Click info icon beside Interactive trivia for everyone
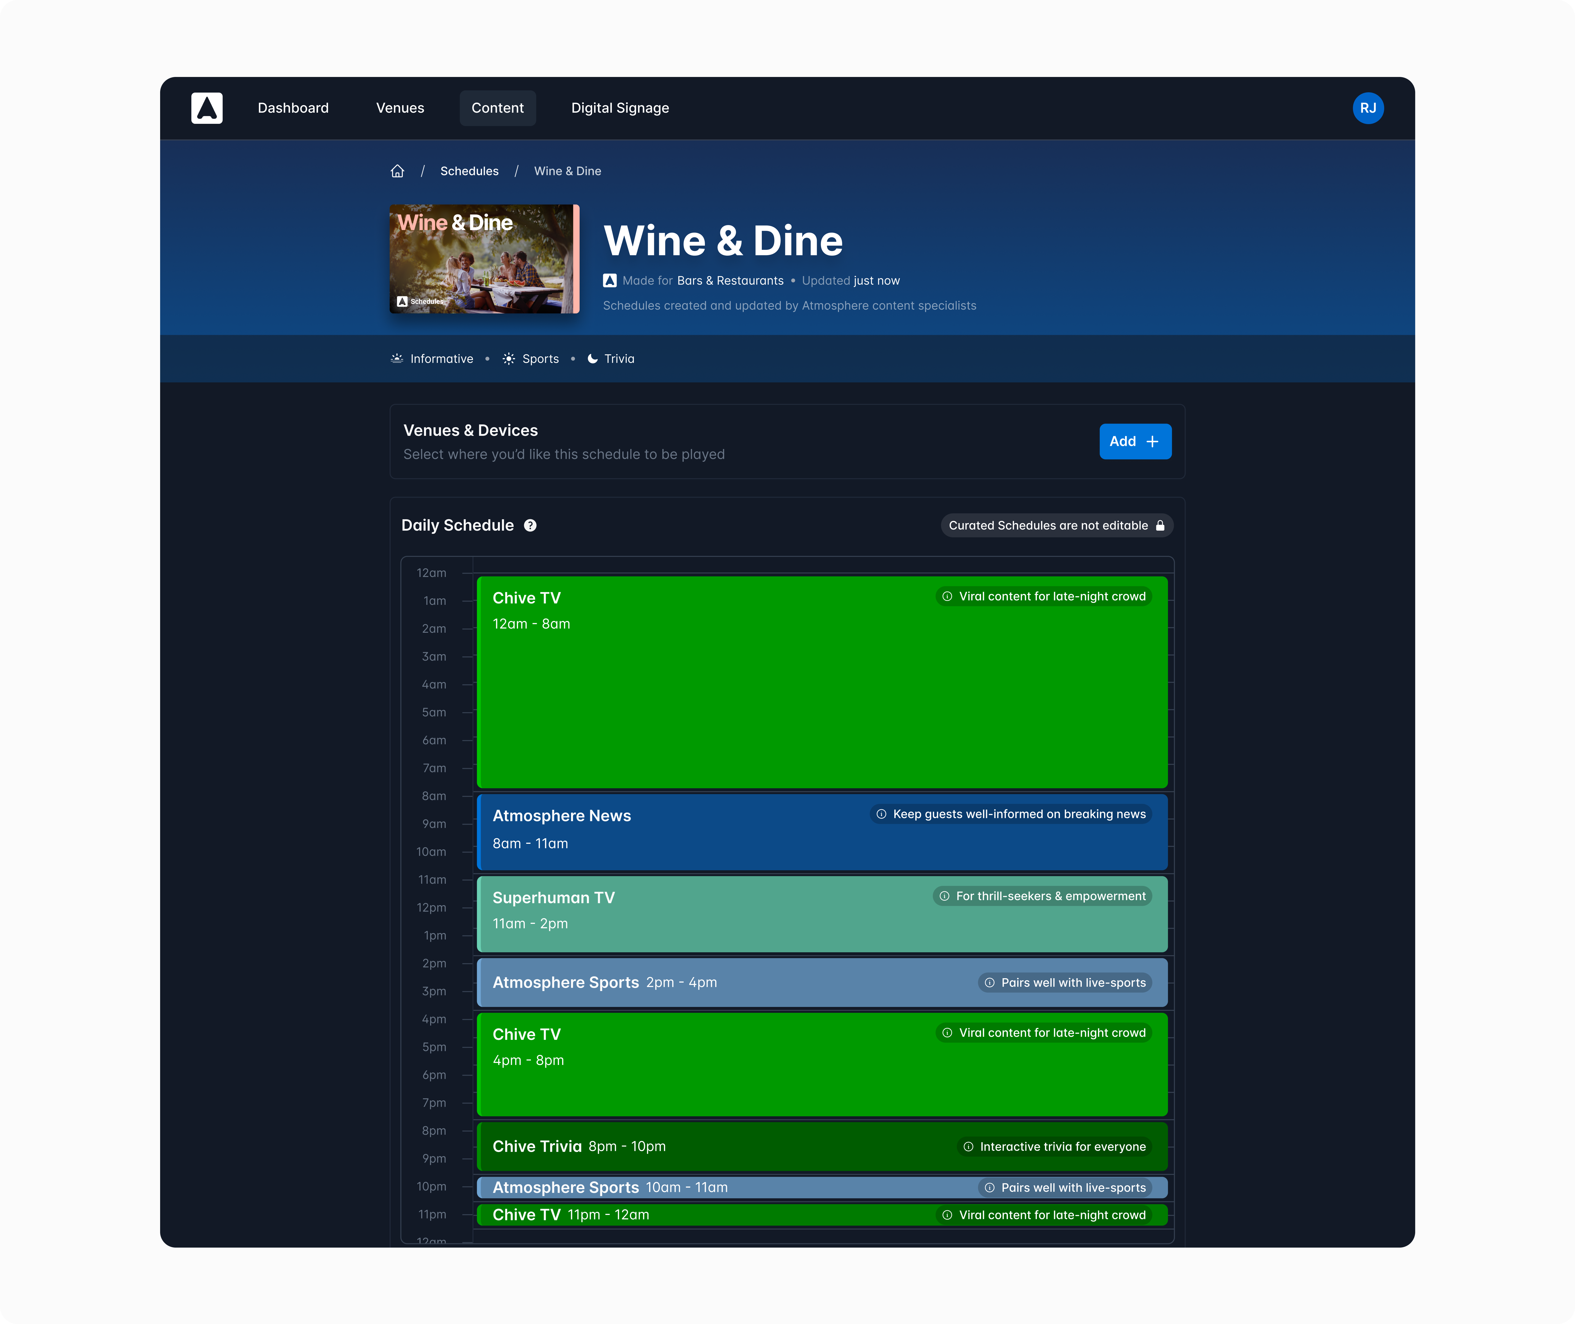The height and width of the screenshot is (1324, 1575). [969, 1147]
